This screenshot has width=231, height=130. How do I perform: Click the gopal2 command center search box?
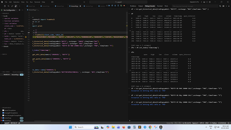[x=118, y=2]
